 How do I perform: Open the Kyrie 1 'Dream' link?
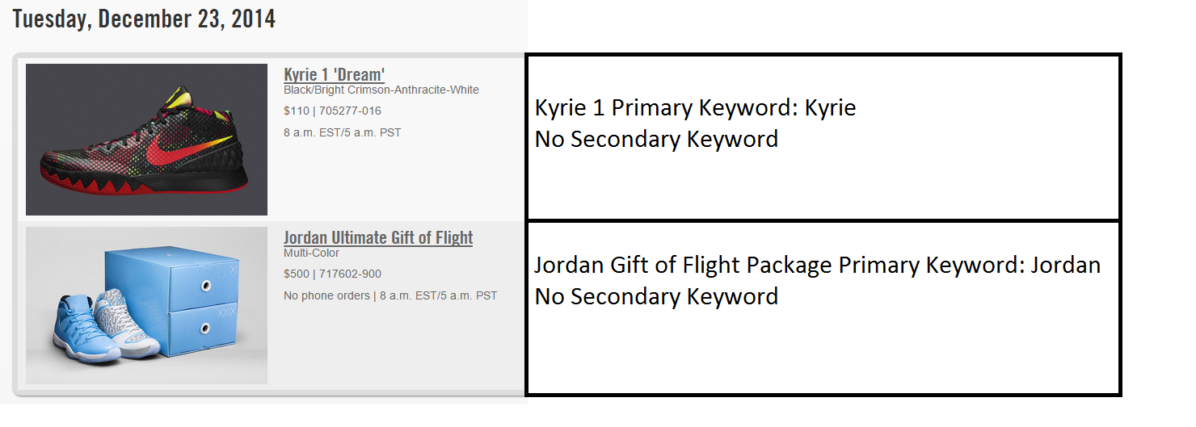[334, 75]
